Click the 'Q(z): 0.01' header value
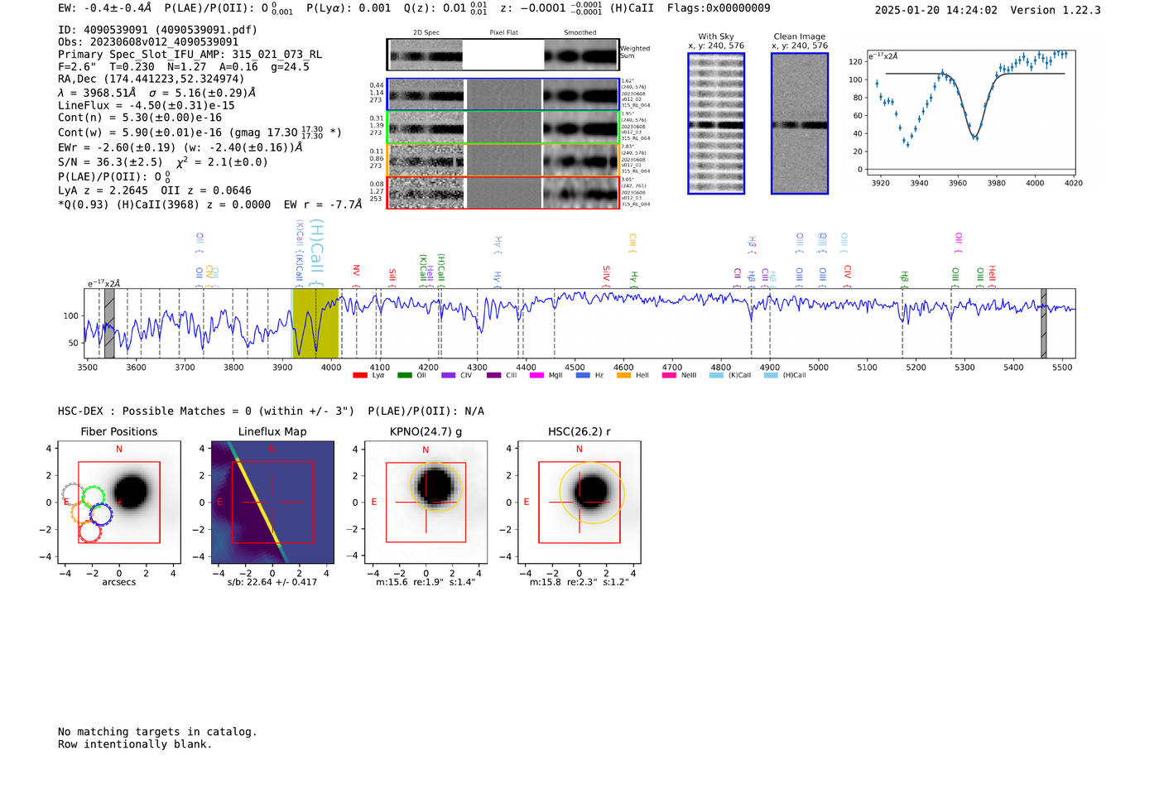The width and height of the screenshot is (1159, 789). pyautogui.click(x=445, y=8)
